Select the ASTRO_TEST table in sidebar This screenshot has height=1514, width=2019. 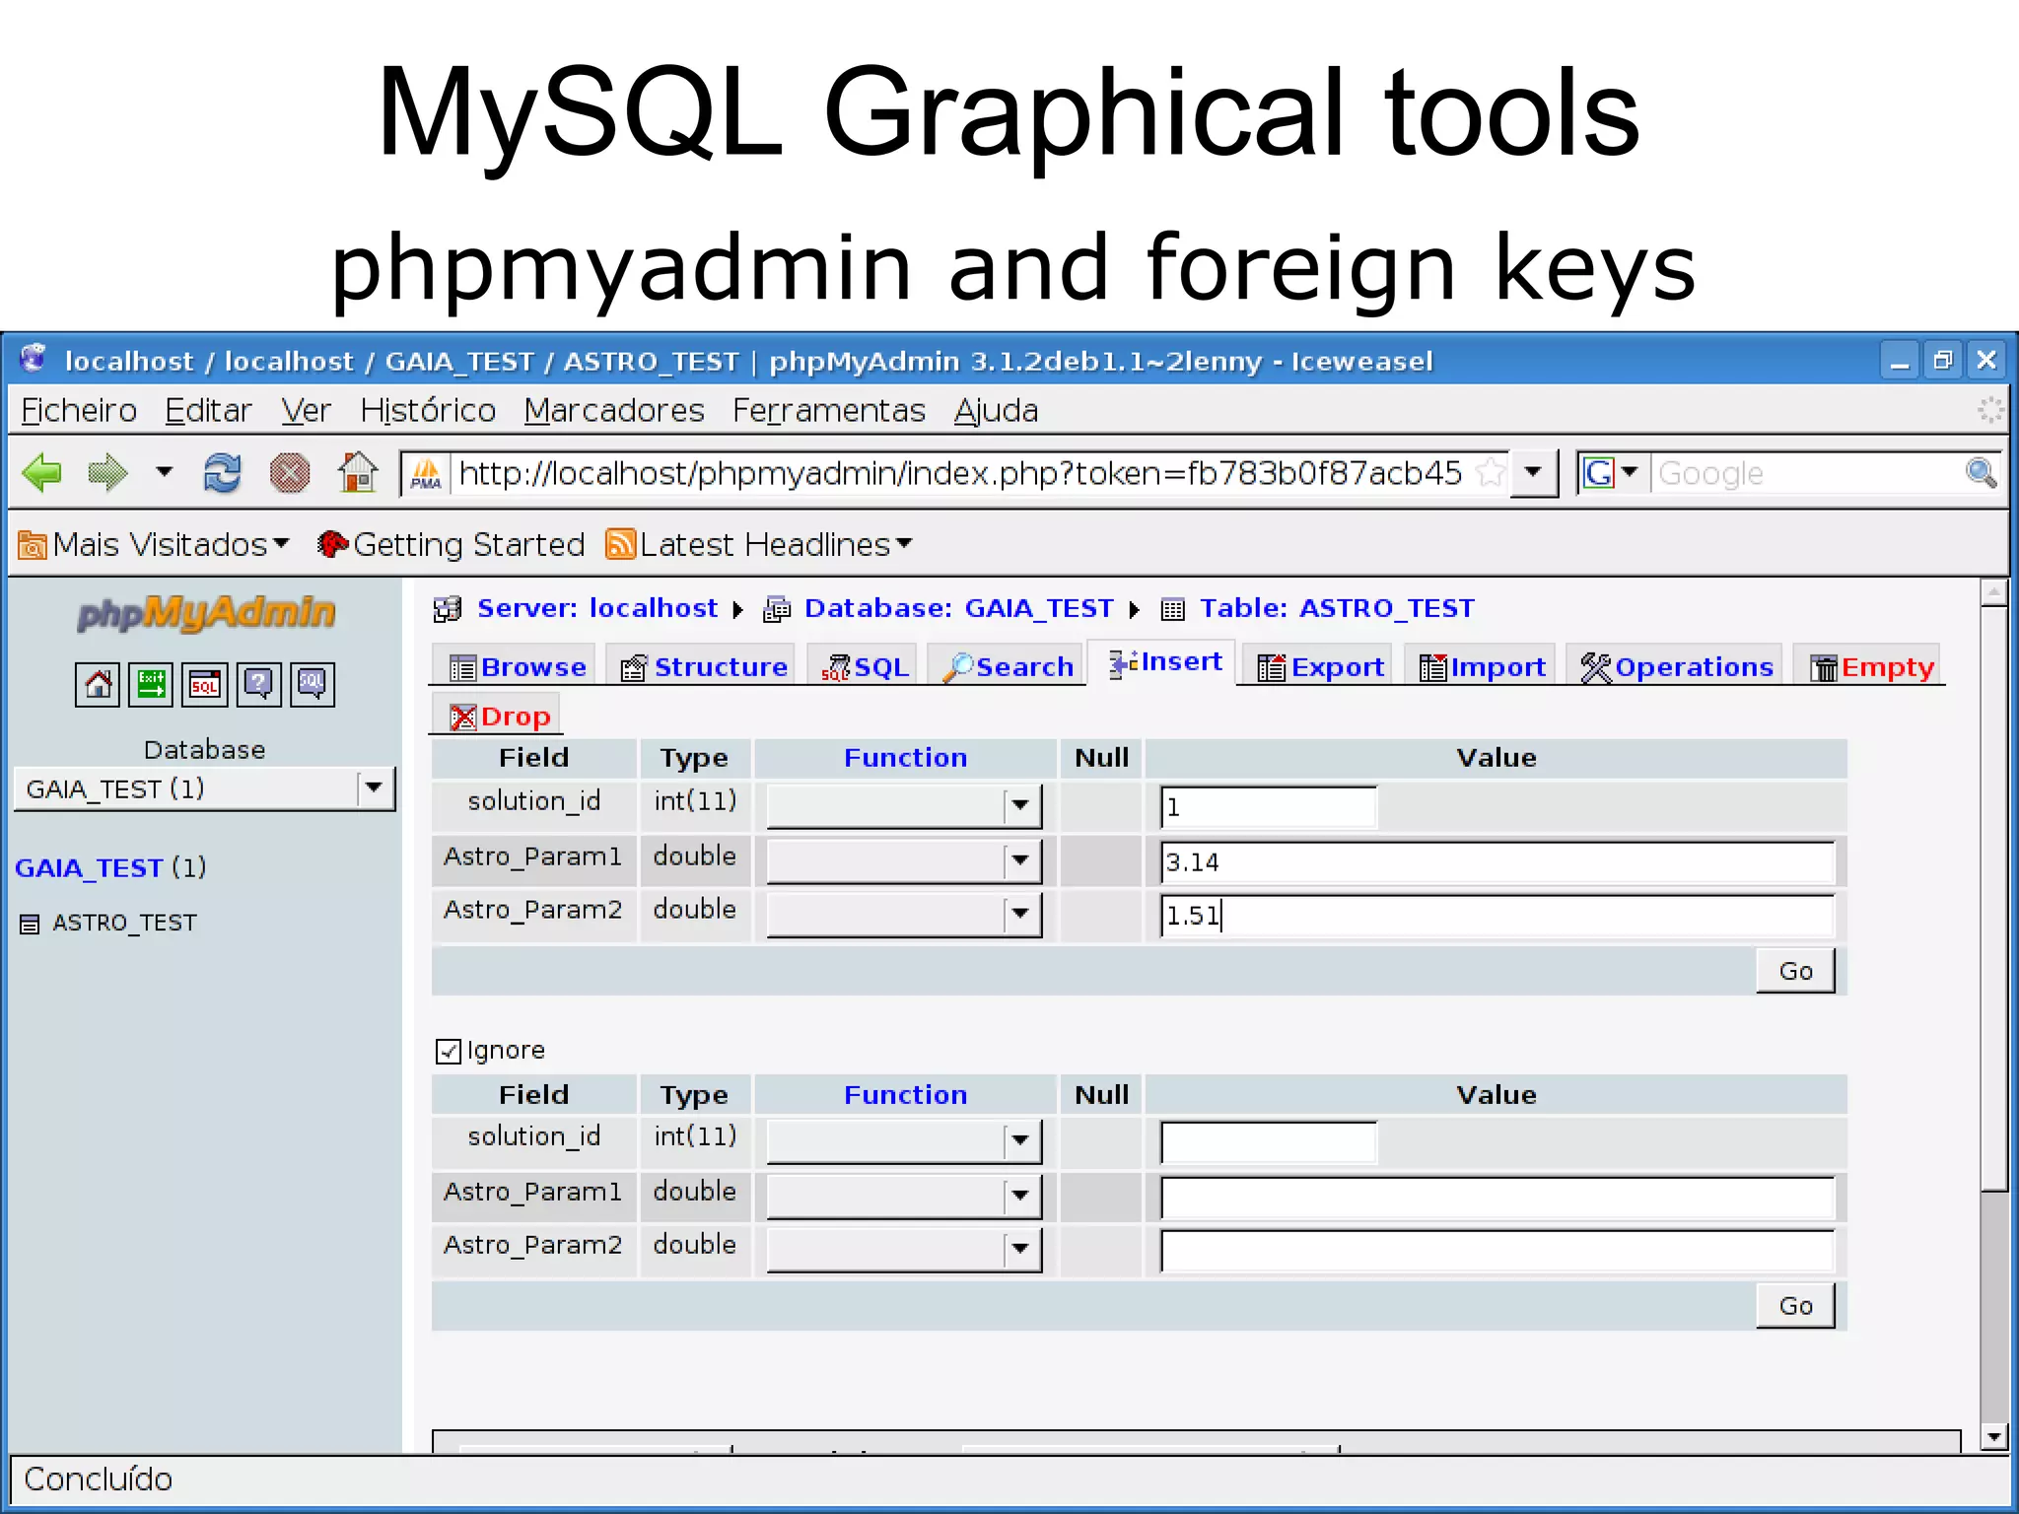tap(124, 923)
